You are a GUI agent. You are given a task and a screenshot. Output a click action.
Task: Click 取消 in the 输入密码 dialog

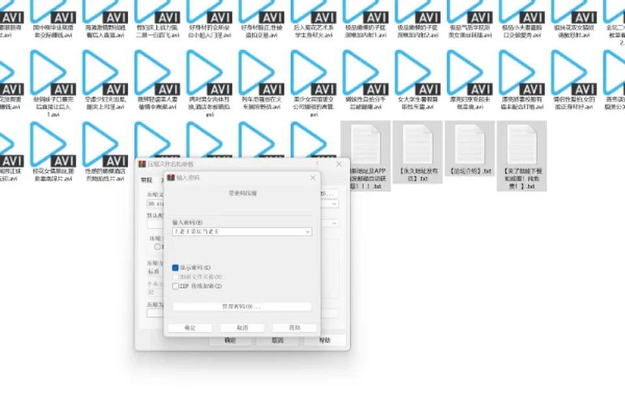(x=242, y=328)
